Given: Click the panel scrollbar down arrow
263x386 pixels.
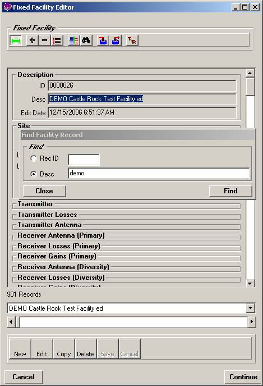Looking at the screenshot, I should coord(250,284).
